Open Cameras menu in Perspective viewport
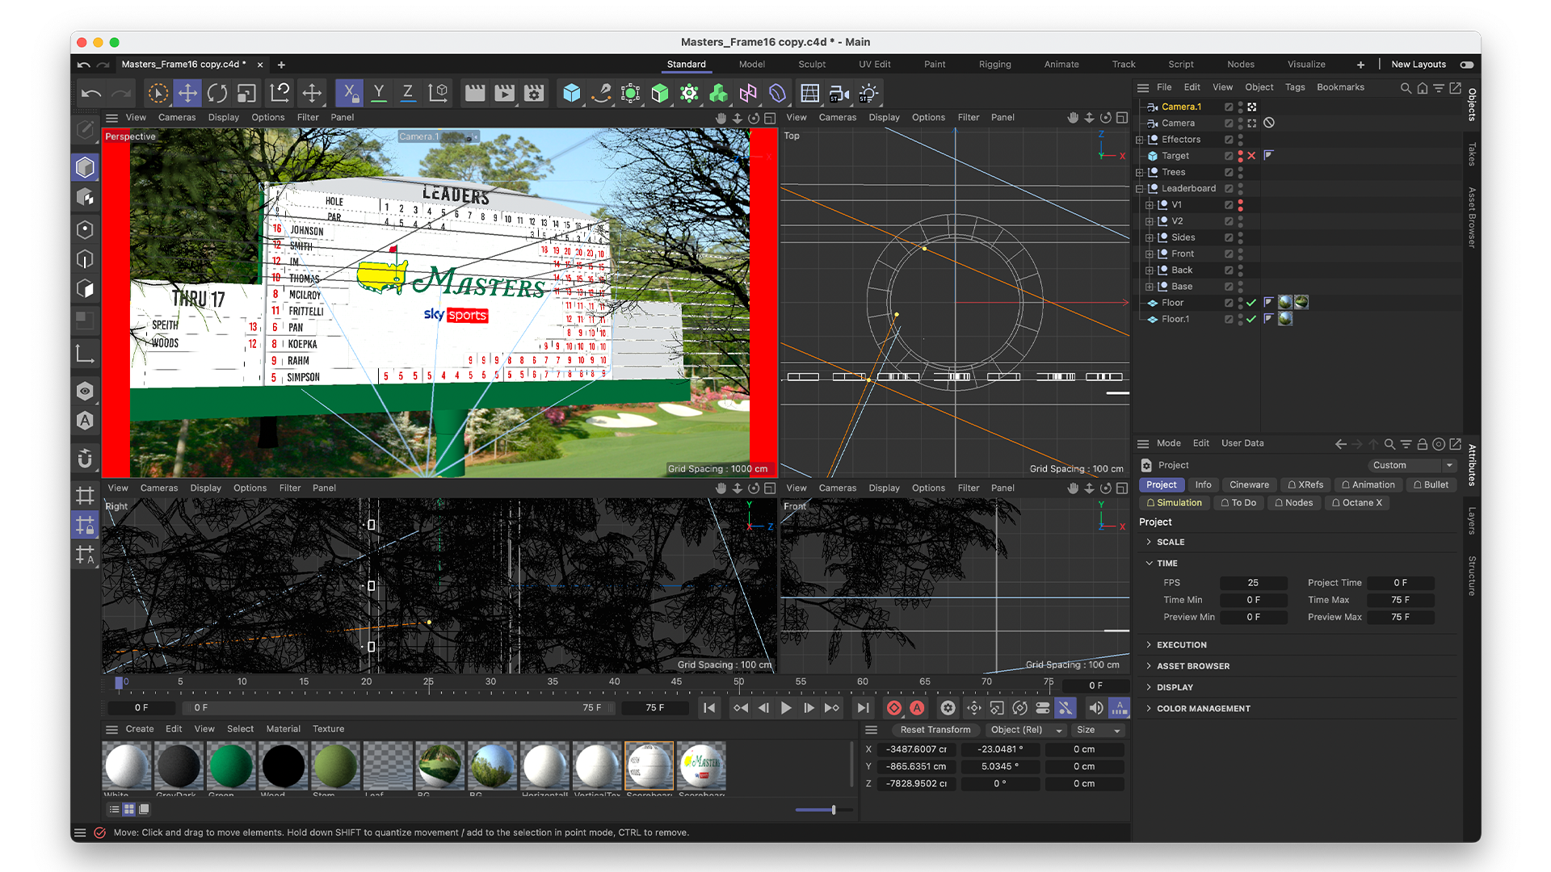The image size is (1551, 872). 176,118
